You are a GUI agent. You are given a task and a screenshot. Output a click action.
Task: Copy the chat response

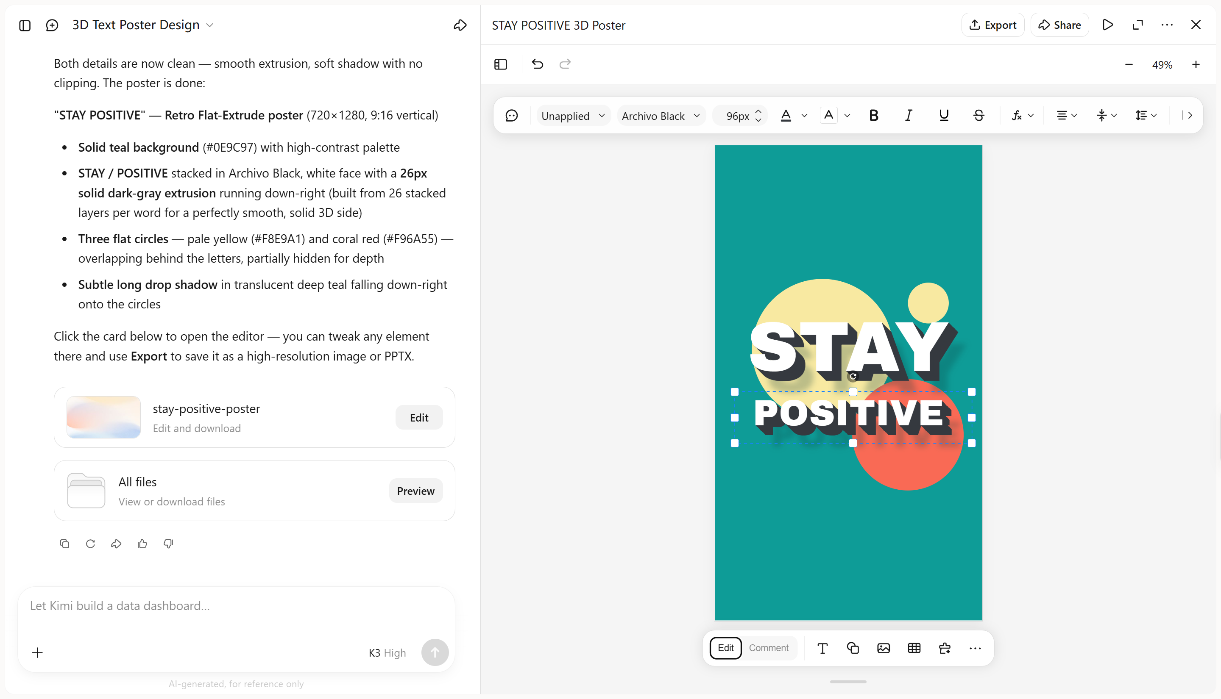click(64, 544)
